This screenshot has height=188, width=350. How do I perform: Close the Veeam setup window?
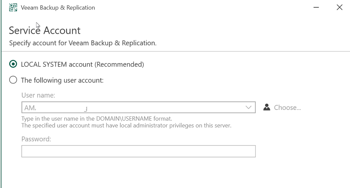(x=339, y=8)
